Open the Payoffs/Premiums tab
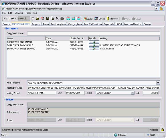 pos(93,24)
